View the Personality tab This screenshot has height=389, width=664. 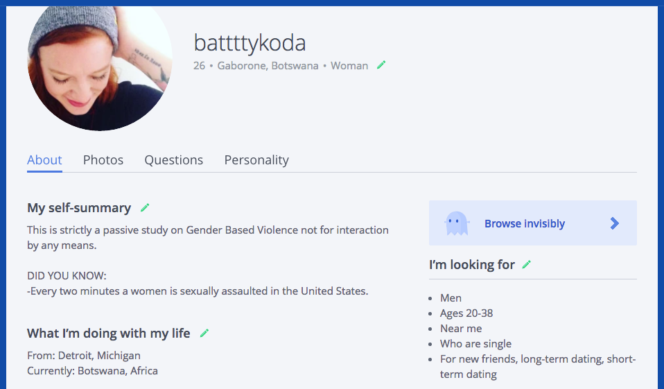click(256, 159)
